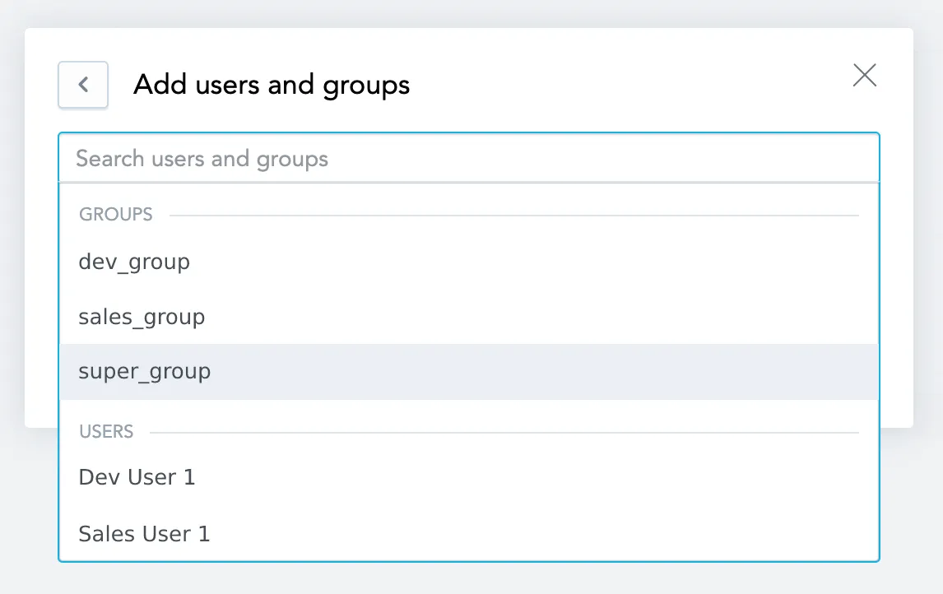Select the highlighted super_group entry

(x=145, y=371)
